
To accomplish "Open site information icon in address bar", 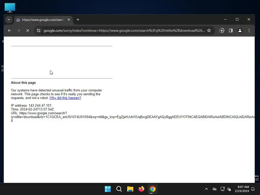I will tap(39, 30).
